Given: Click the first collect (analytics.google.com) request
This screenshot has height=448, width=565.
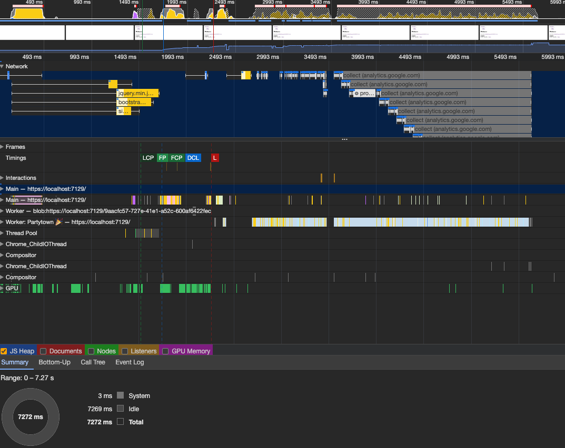Looking at the screenshot, I should pos(381,76).
